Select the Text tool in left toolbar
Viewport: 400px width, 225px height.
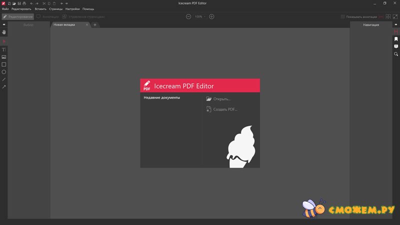[4, 49]
